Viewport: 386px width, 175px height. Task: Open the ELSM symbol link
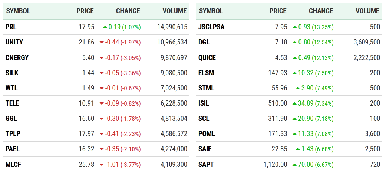(206, 73)
